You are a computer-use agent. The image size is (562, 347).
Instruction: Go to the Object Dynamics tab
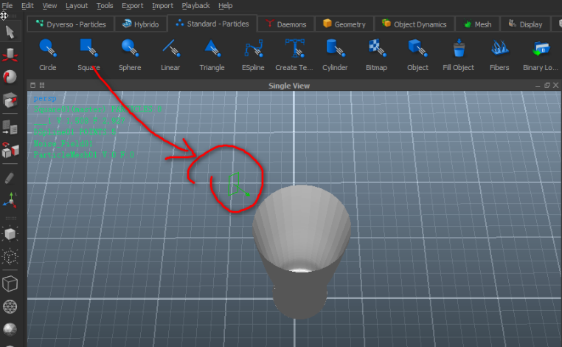(x=414, y=24)
